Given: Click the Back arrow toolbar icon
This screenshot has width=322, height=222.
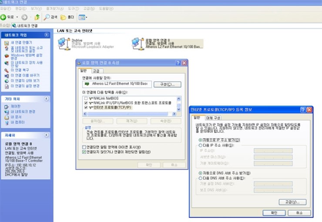Looking at the screenshot, I should point(4,17).
